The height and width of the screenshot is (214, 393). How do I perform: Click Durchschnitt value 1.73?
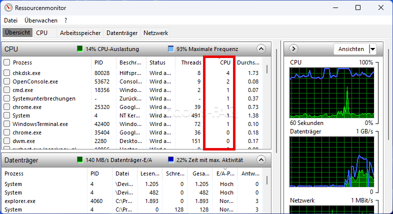click(253, 73)
